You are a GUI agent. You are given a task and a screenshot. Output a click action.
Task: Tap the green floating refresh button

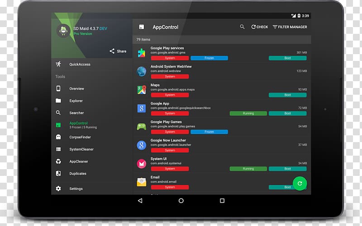(x=300, y=184)
